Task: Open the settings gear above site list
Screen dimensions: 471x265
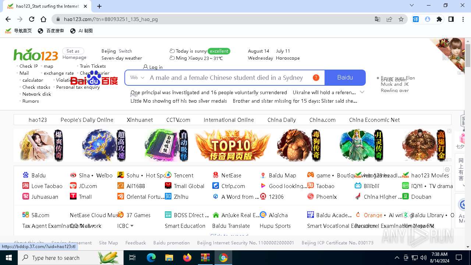Action: (x=447, y=170)
